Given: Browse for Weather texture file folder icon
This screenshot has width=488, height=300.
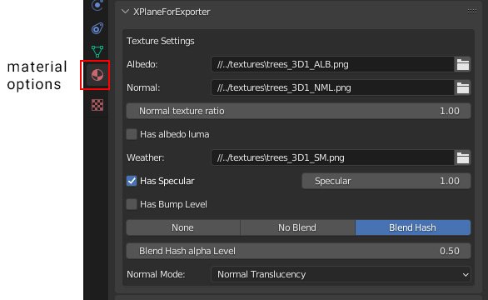Looking at the screenshot, I should click(x=463, y=157).
